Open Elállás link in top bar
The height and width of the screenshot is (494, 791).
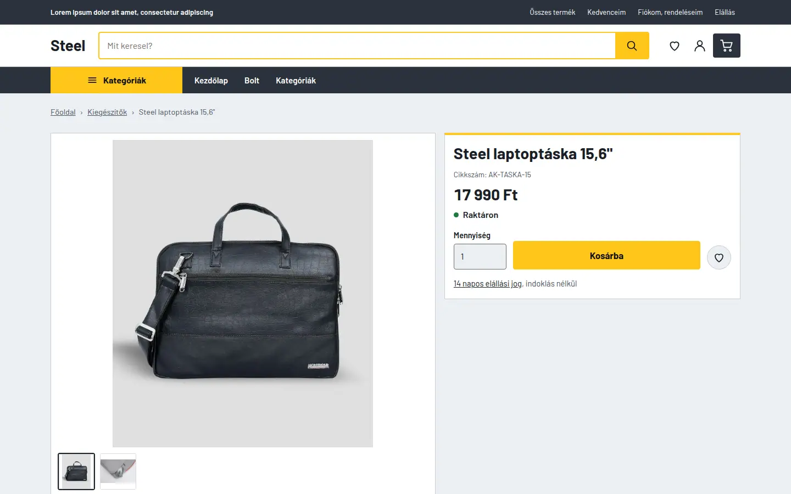(725, 12)
